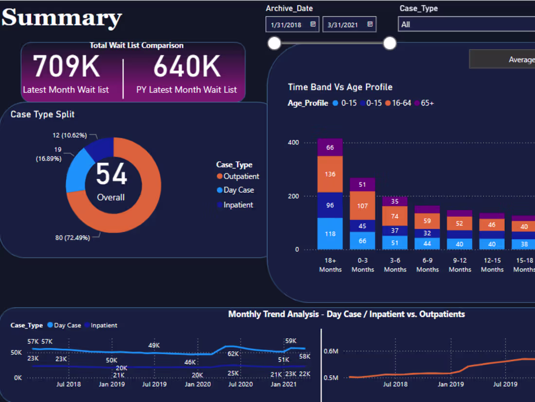Click the left handle of the date range slider
535x402 pixels.
(x=274, y=43)
